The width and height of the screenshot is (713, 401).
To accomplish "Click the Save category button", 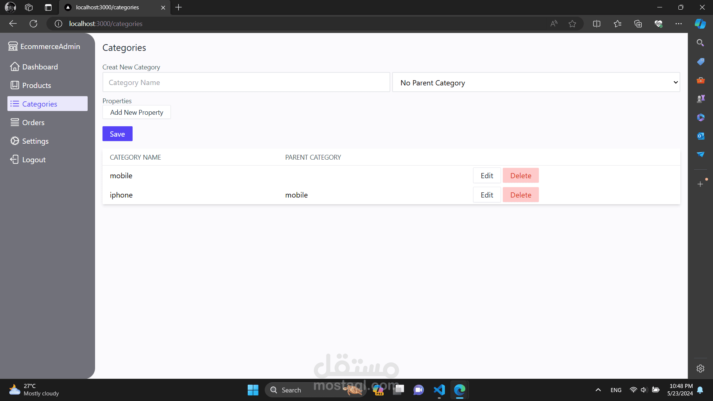I will (x=117, y=134).
